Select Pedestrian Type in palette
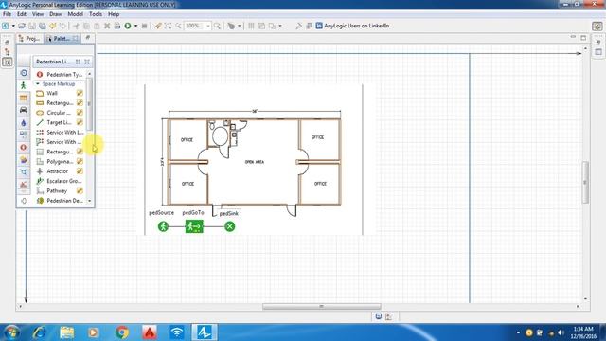This screenshot has width=606, height=341. pos(60,74)
